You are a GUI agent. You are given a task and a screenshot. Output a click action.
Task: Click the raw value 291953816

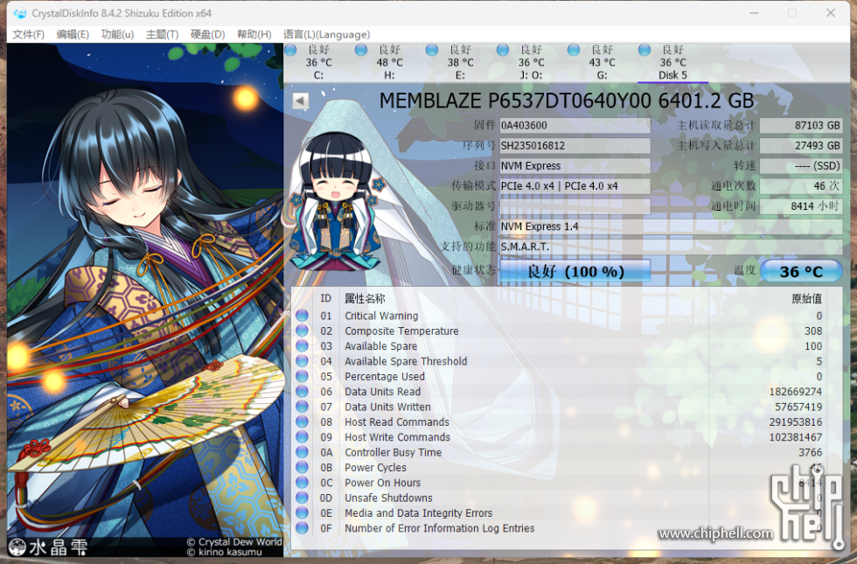pos(795,421)
